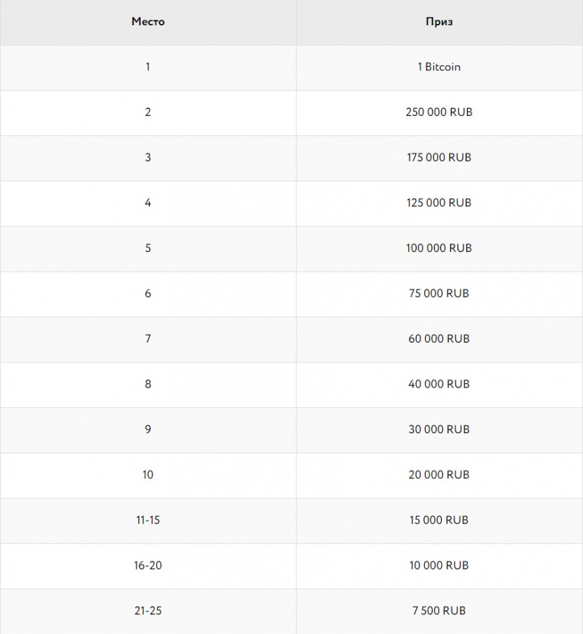Click the Приз column header
Image resolution: width=583 pixels, height=634 pixels.
tap(439, 22)
